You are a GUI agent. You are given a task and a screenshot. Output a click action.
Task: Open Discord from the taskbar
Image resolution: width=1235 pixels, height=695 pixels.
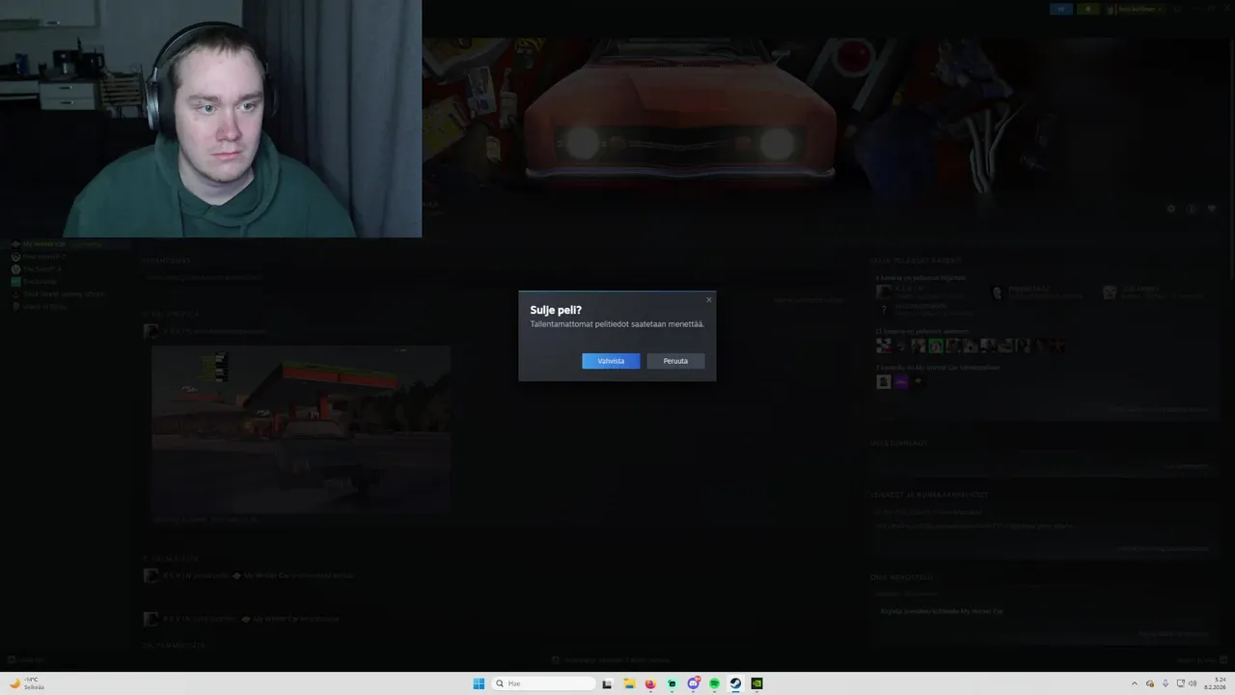point(693,683)
